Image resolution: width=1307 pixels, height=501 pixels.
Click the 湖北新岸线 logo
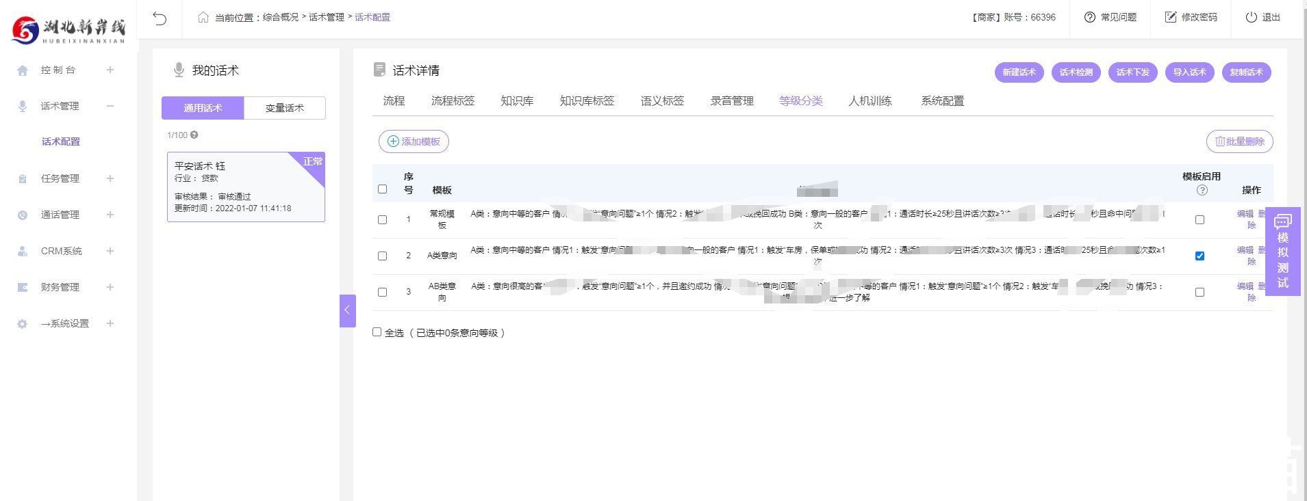[x=68, y=30]
